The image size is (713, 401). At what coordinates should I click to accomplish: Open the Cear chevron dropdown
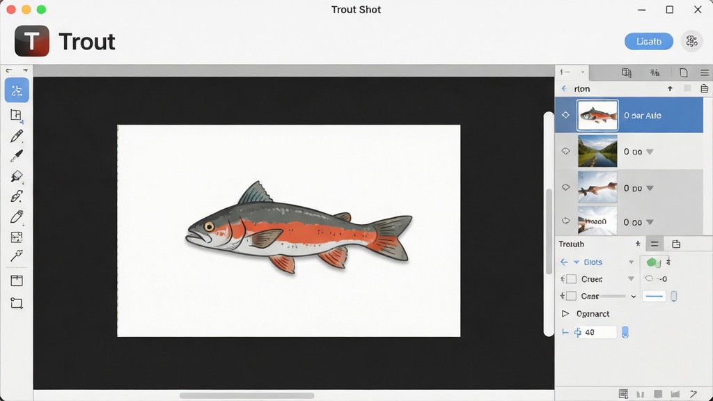pos(634,297)
